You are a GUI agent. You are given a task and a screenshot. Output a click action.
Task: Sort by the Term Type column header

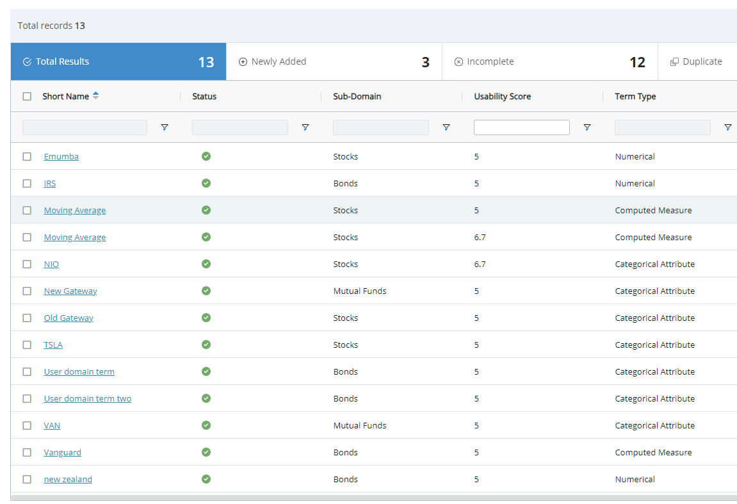(x=635, y=96)
